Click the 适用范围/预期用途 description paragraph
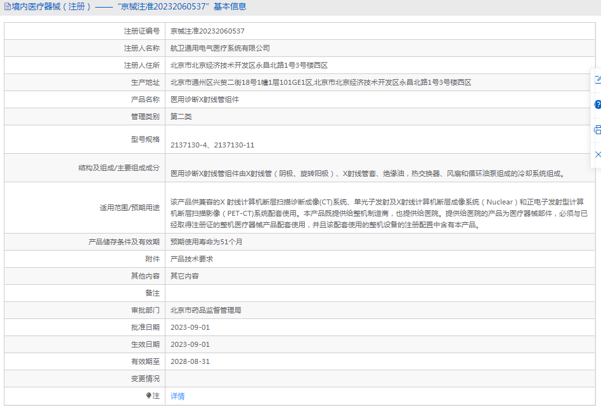Image resolution: width=601 pixels, height=407 pixels. (379, 213)
